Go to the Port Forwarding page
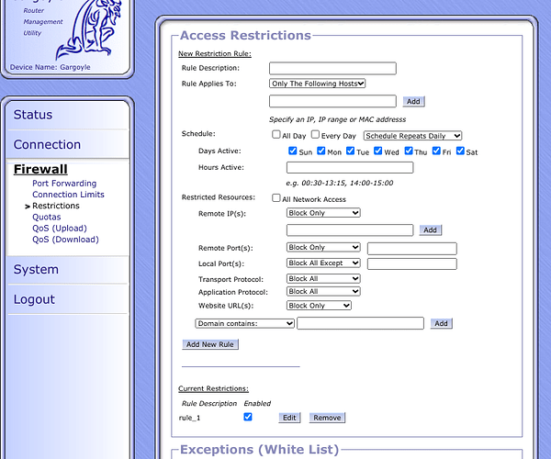Screen dimensions: 551x459 tap(64, 184)
